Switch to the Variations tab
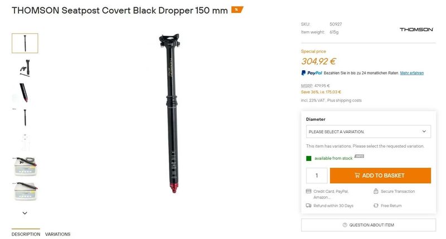 point(58,234)
